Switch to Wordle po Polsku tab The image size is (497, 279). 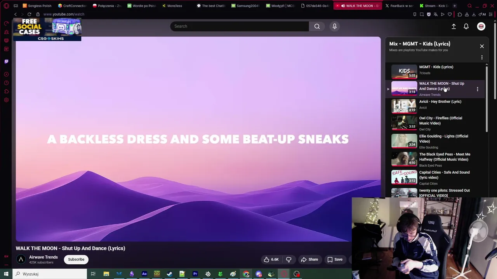tap(142, 6)
